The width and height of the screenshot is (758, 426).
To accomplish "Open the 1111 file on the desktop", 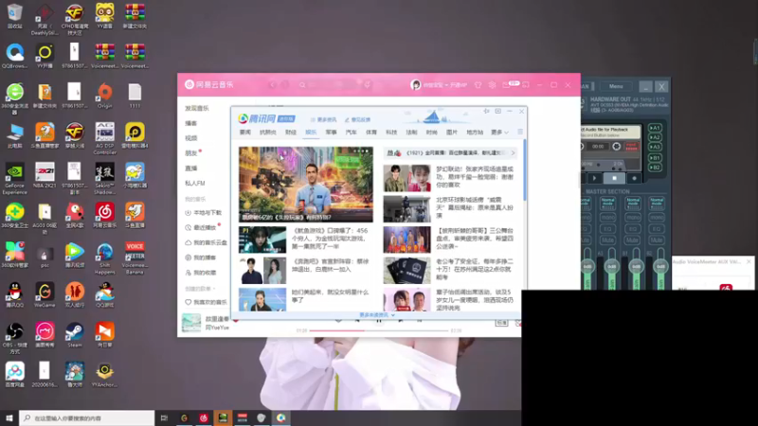I will pyautogui.click(x=135, y=96).
